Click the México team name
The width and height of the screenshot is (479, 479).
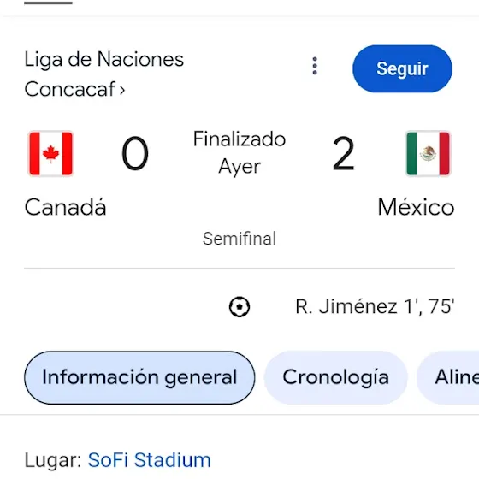416,207
